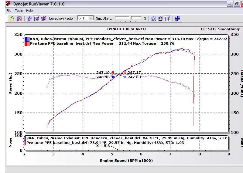The width and height of the screenshot is (243, 173).
Task: Click the red 247.10 data marker
Action: (x=113, y=72)
